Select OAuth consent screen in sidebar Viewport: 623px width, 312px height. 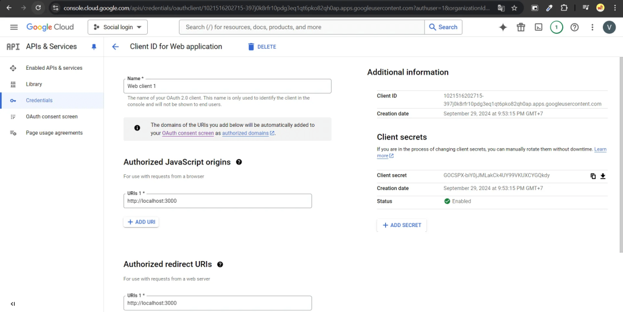[52, 117]
